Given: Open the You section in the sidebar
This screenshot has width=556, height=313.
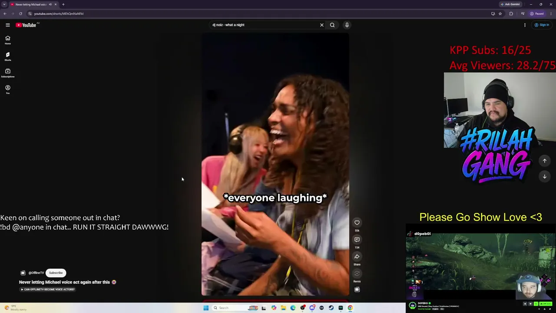Looking at the screenshot, I should click(7, 90).
